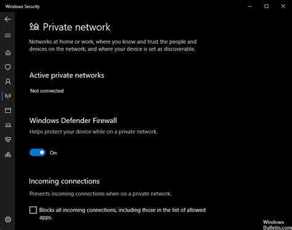
Task: Click the private network house icon
Action: [34, 26]
